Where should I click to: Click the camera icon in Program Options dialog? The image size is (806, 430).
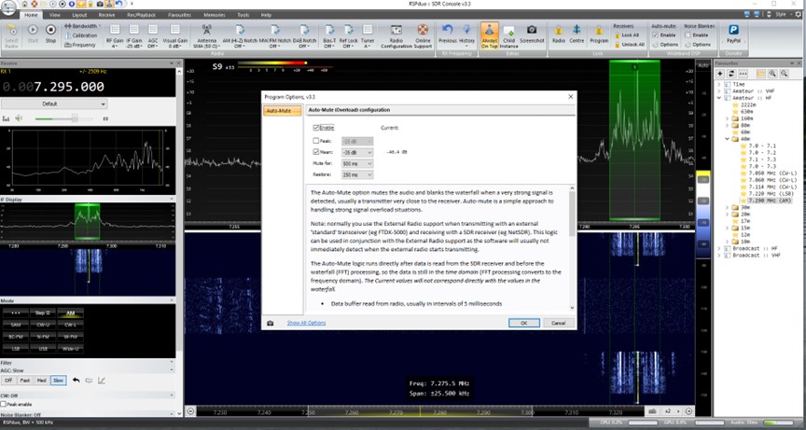tap(271, 323)
